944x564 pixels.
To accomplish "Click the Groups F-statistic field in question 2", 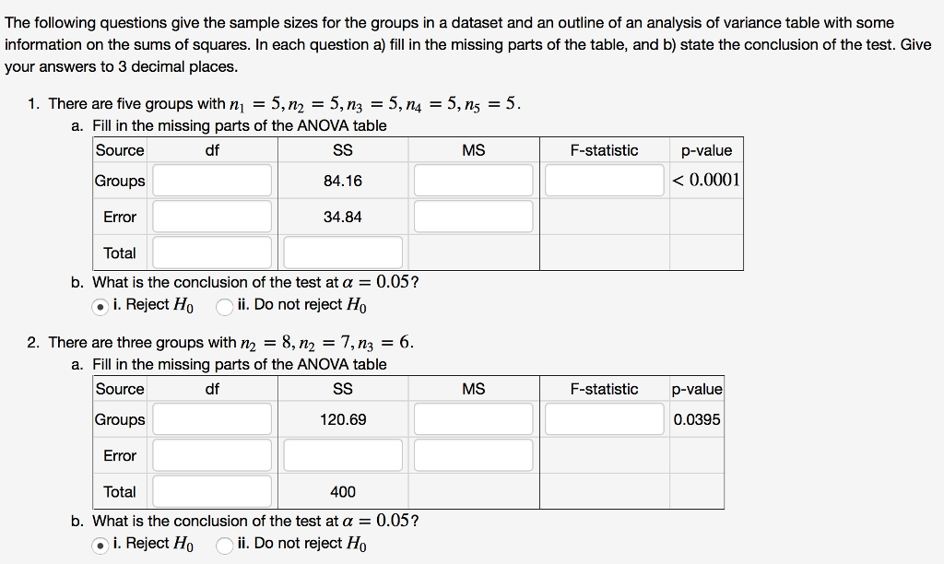I will pos(604,418).
